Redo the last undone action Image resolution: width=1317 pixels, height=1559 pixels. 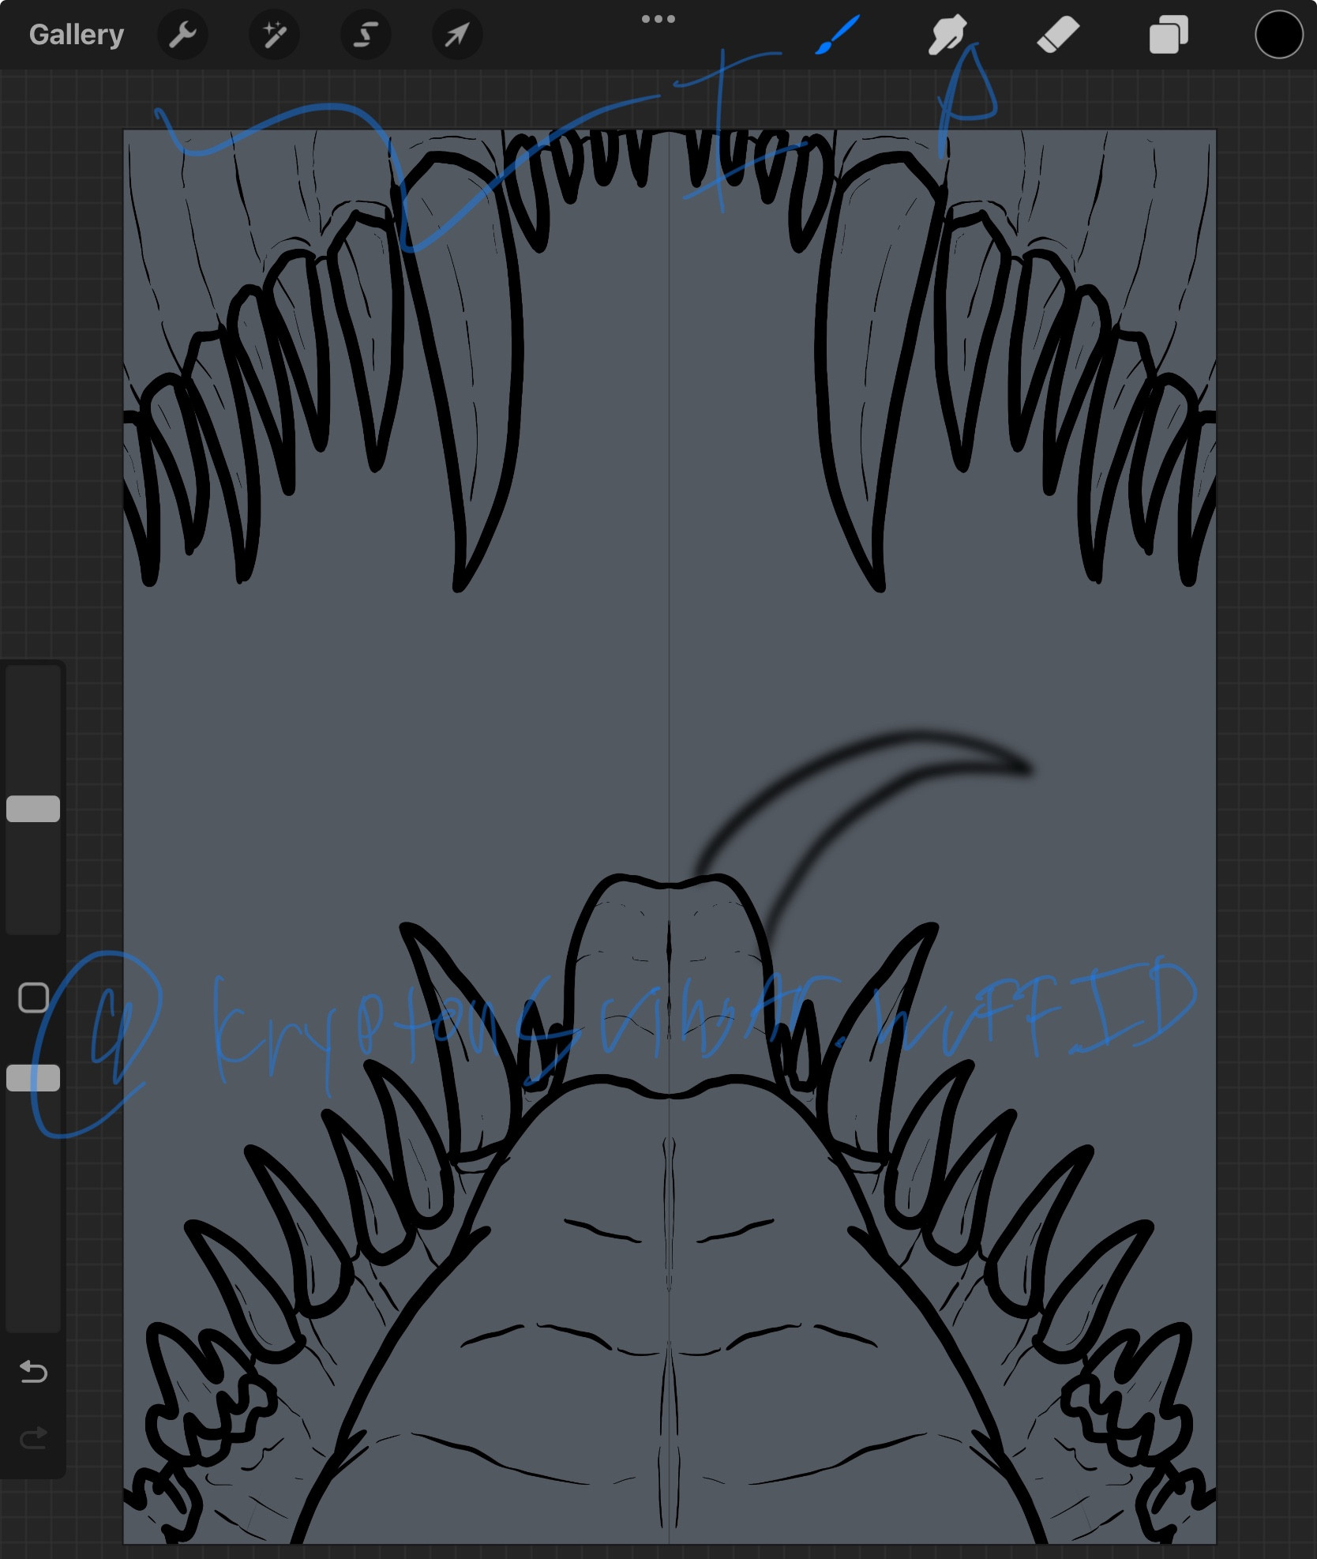pos(33,1438)
